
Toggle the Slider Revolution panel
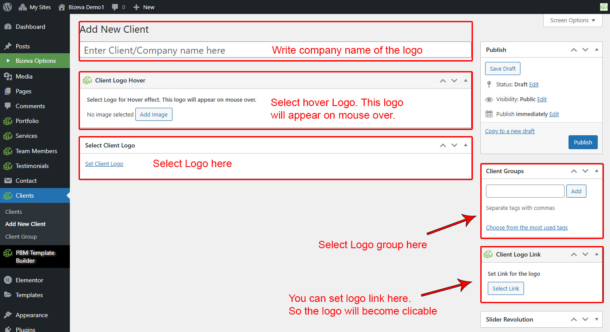pos(596,319)
